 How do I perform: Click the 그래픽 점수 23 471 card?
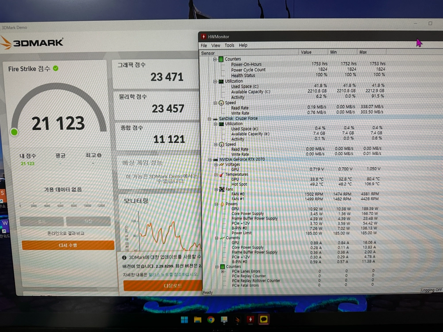tap(156, 74)
